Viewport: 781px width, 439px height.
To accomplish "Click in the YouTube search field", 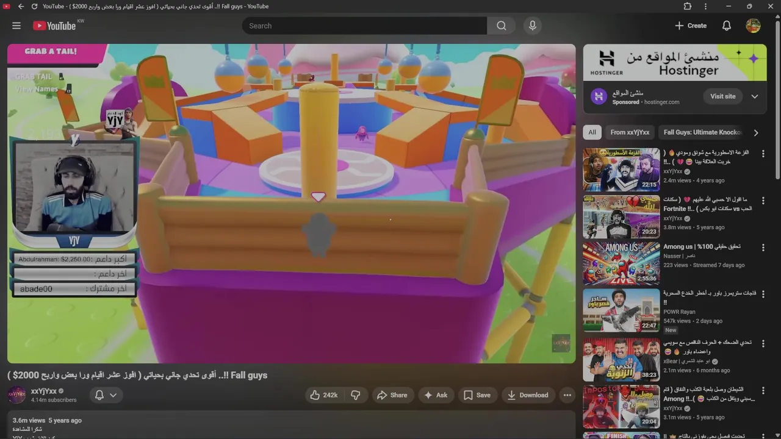I will pyautogui.click(x=364, y=26).
